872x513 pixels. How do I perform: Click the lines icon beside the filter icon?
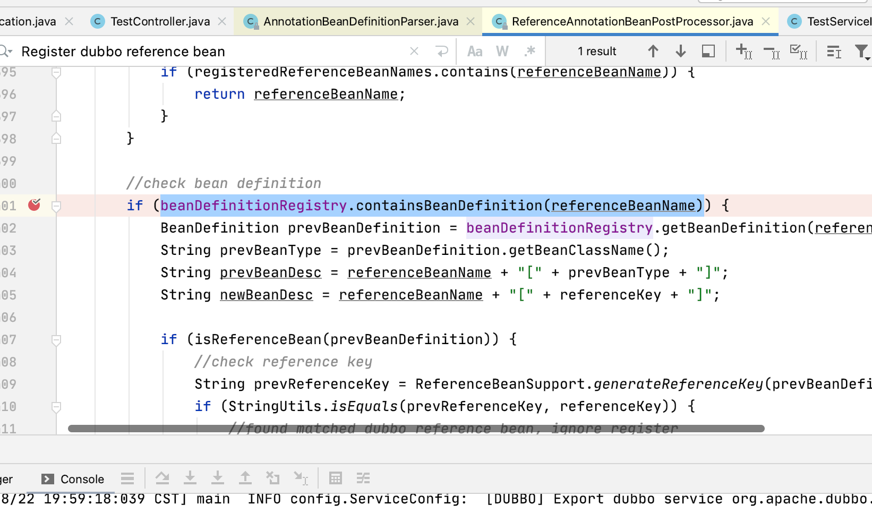[x=834, y=51]
